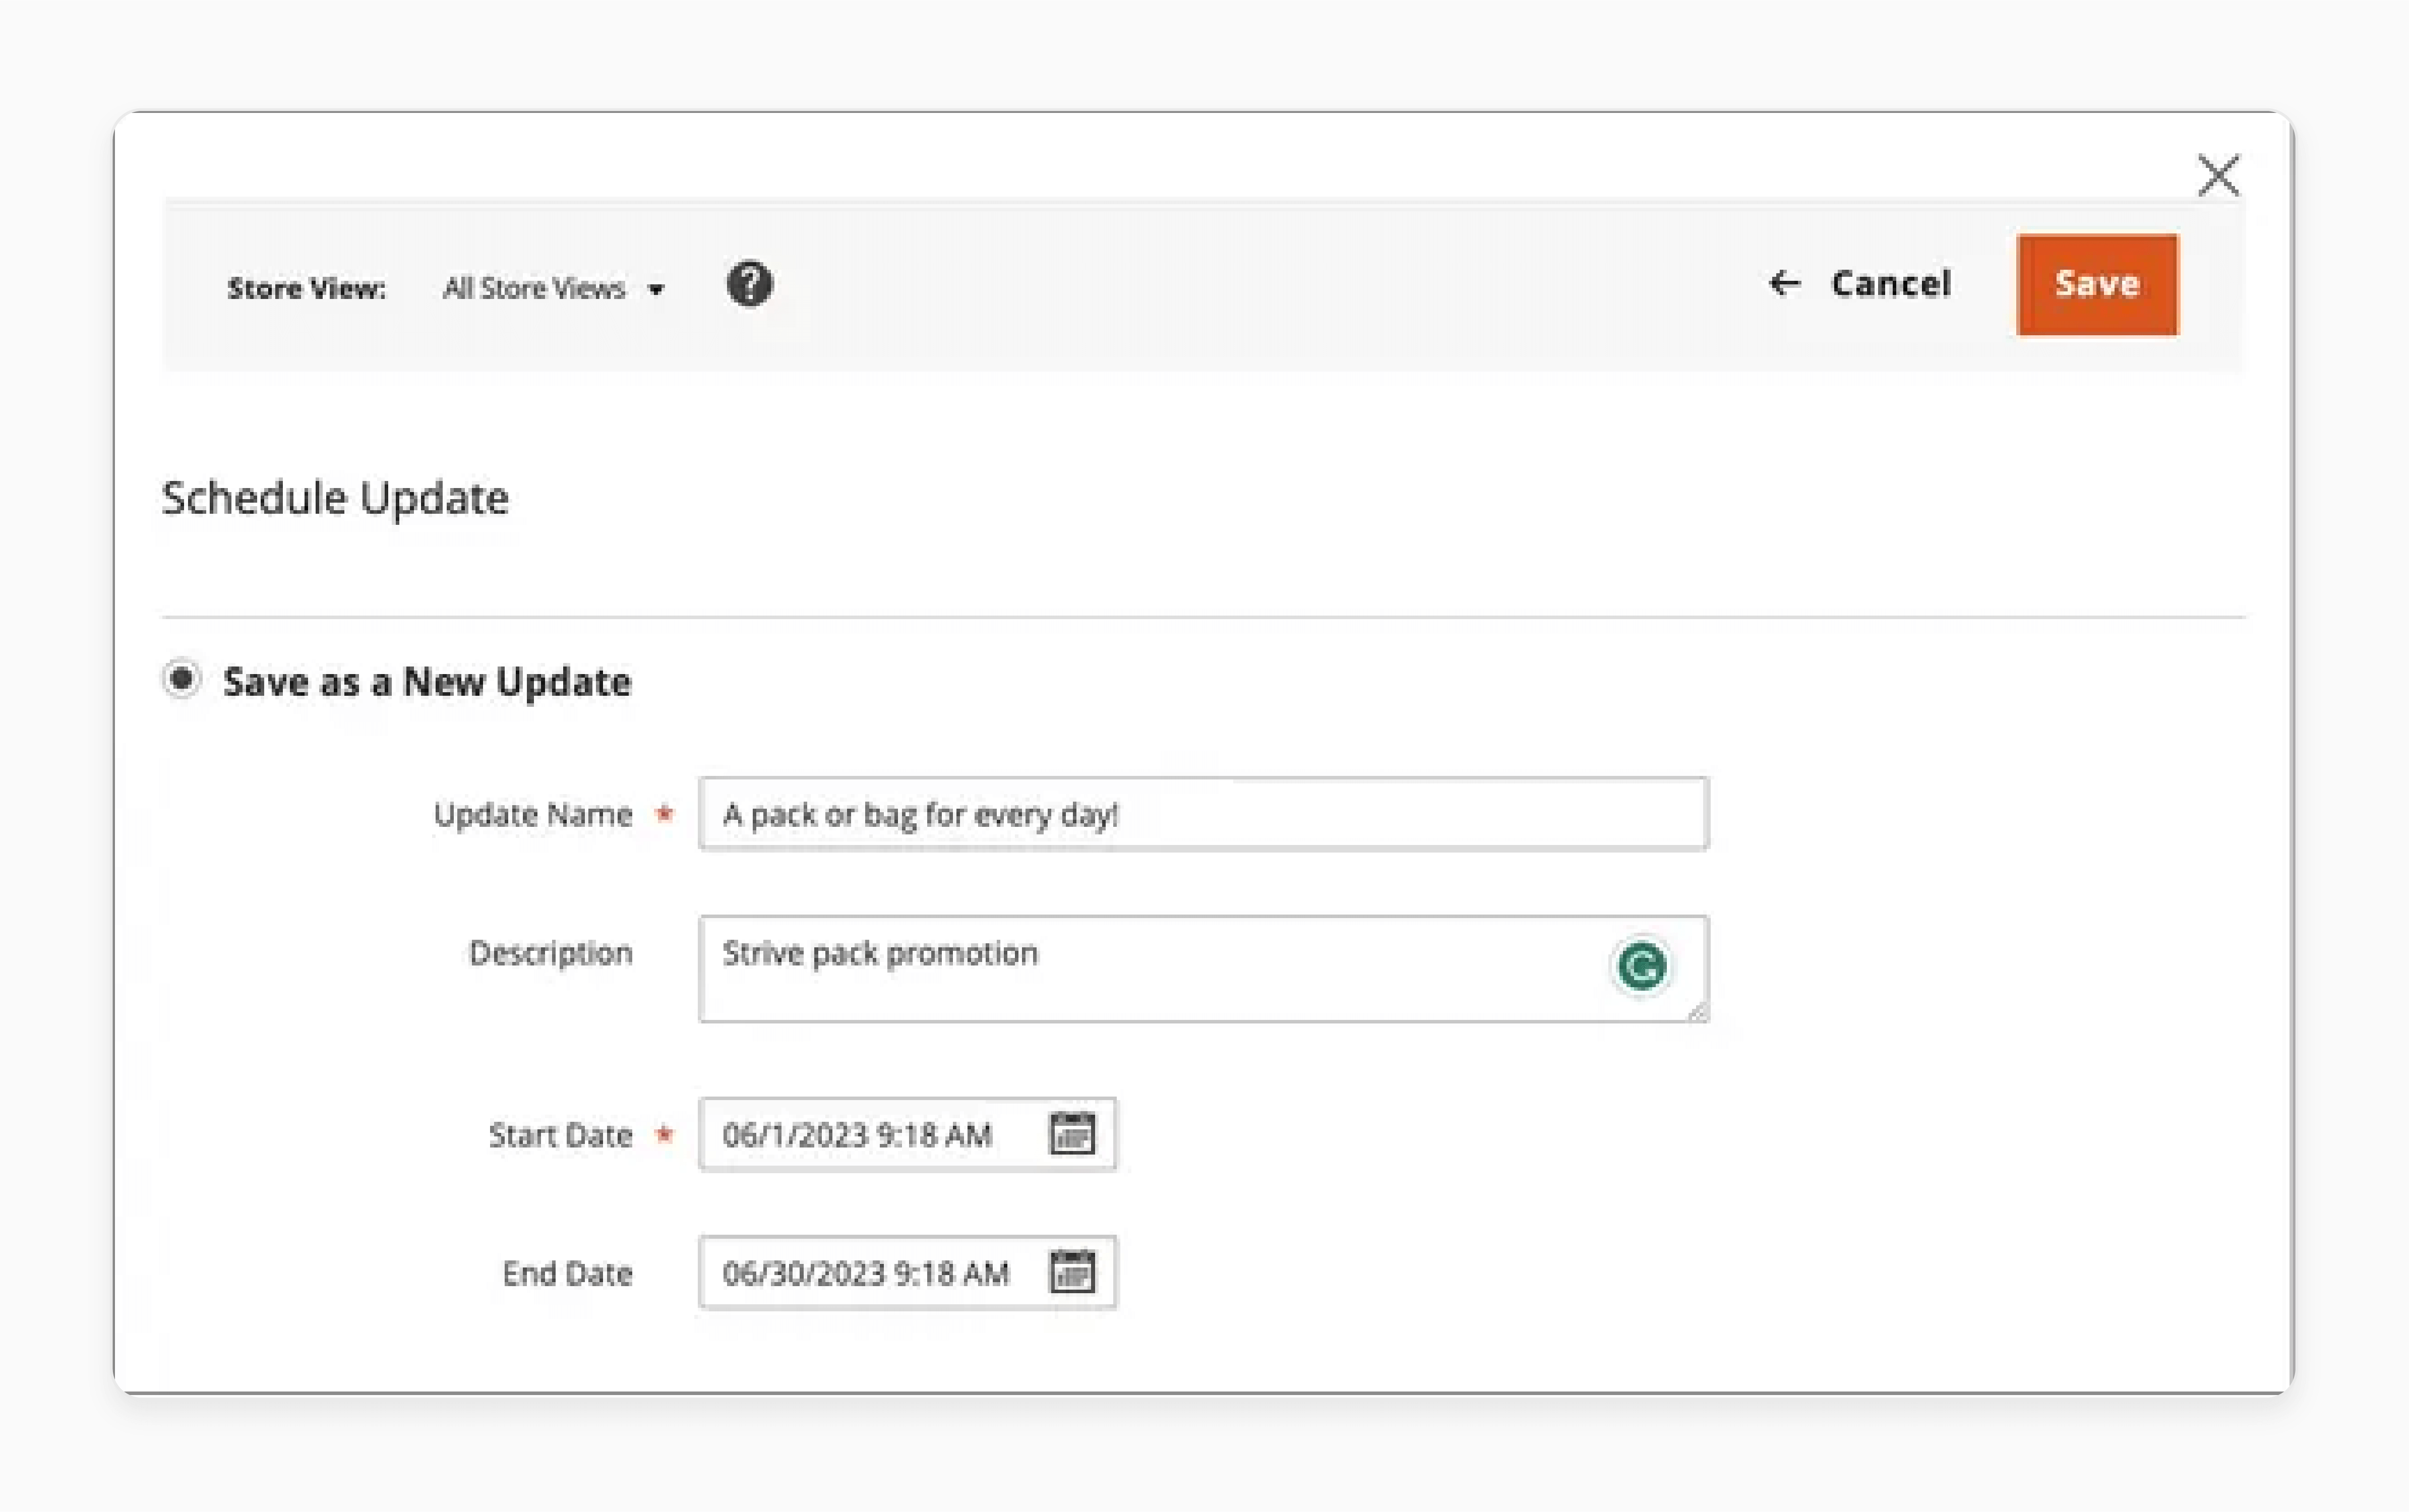Click the Description label
2409x1512 pixels.
[551, 954]
